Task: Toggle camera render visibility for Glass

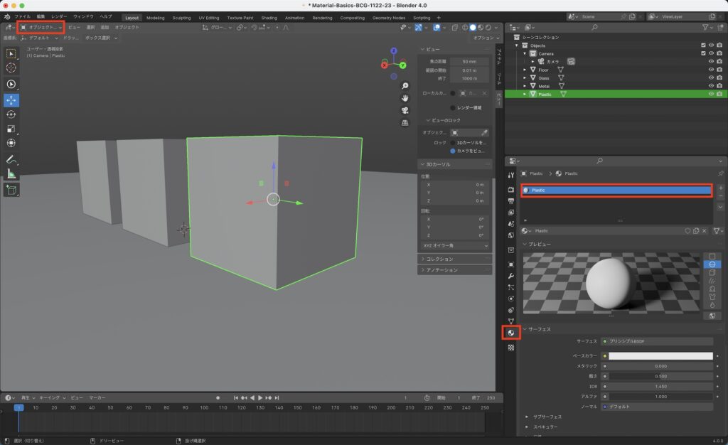Action: pyautogui.click(x=719, y=78)
